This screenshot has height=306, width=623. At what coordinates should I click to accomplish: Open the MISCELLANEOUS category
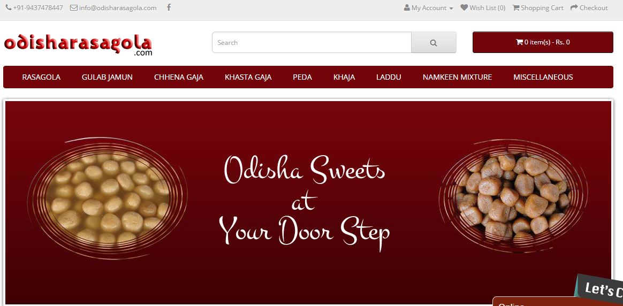pos(543,77)
